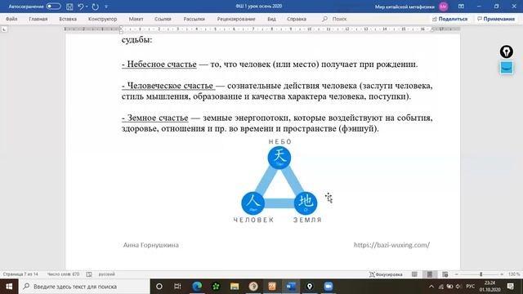Click the Undo arrow icon
Viewport: 523px width, 294px height.
80,7
